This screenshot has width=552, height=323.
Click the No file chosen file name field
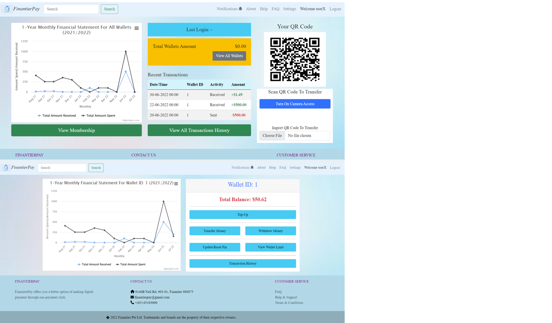[x=308, y=136]
